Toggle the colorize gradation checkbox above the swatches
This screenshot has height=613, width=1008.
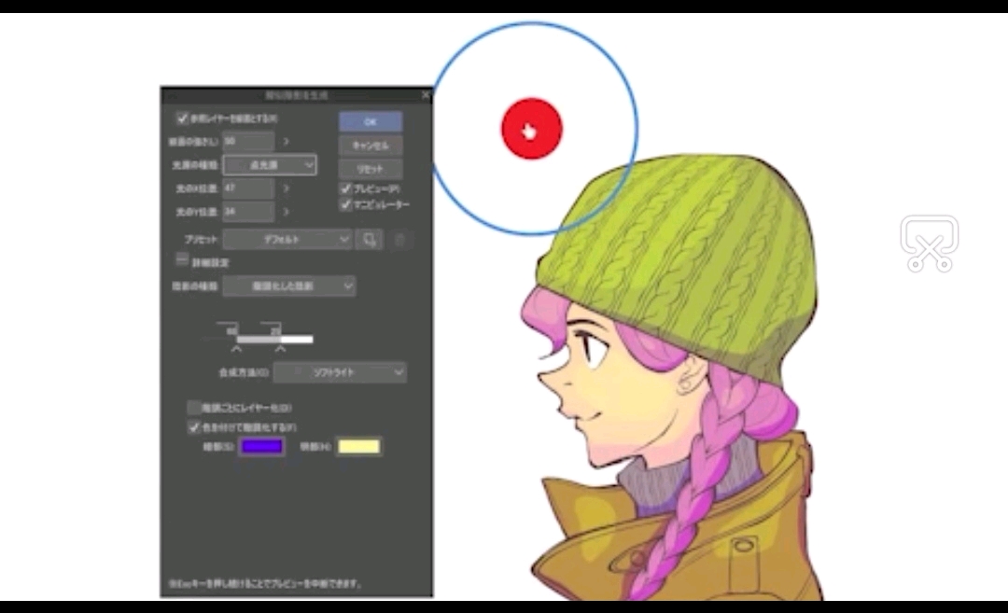click(193, 426)
